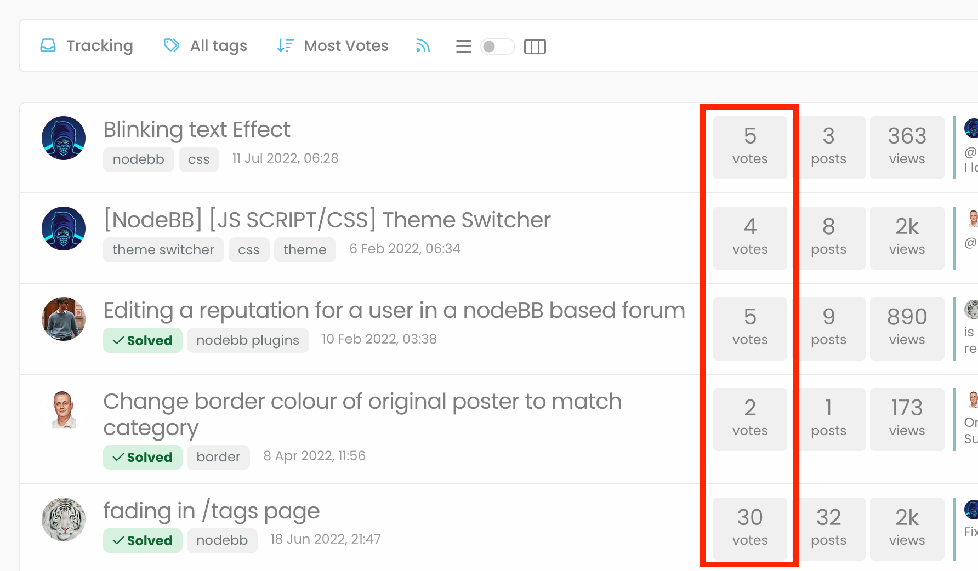Click the Tracking inbox icon
This screenshot has width=978, height=571.
click(48, 46)
